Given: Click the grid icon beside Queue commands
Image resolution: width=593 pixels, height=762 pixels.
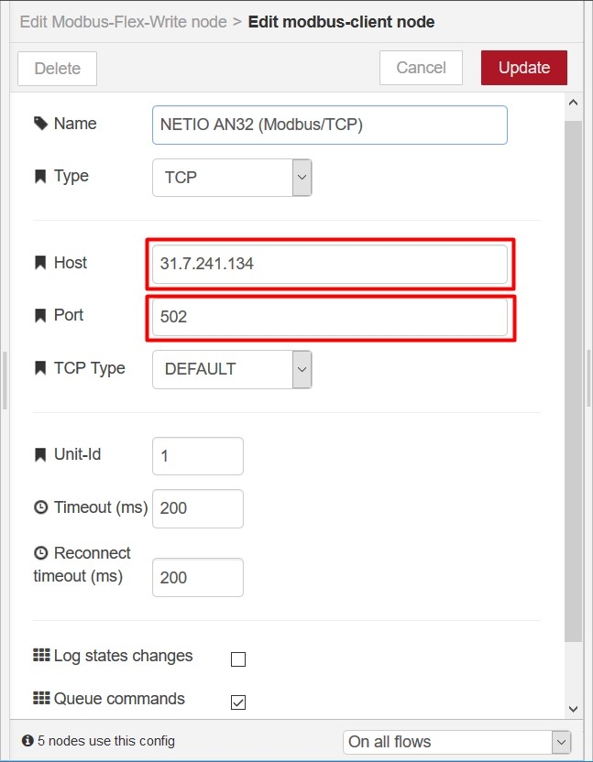Looking at the screenshot, I should [41, 698].
